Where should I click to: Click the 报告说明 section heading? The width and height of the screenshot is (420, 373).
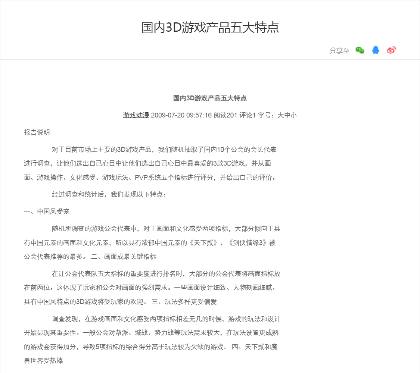click(x=37, y=132)
